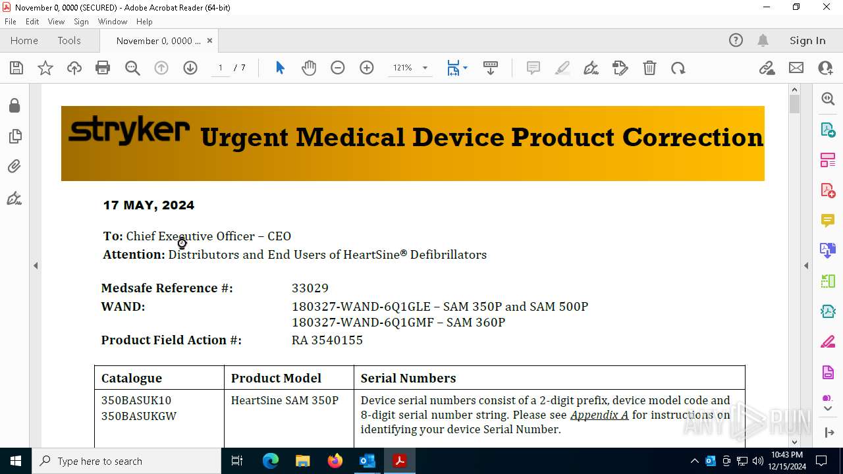Open the Fill & Sign pen tool

point(591,68)
